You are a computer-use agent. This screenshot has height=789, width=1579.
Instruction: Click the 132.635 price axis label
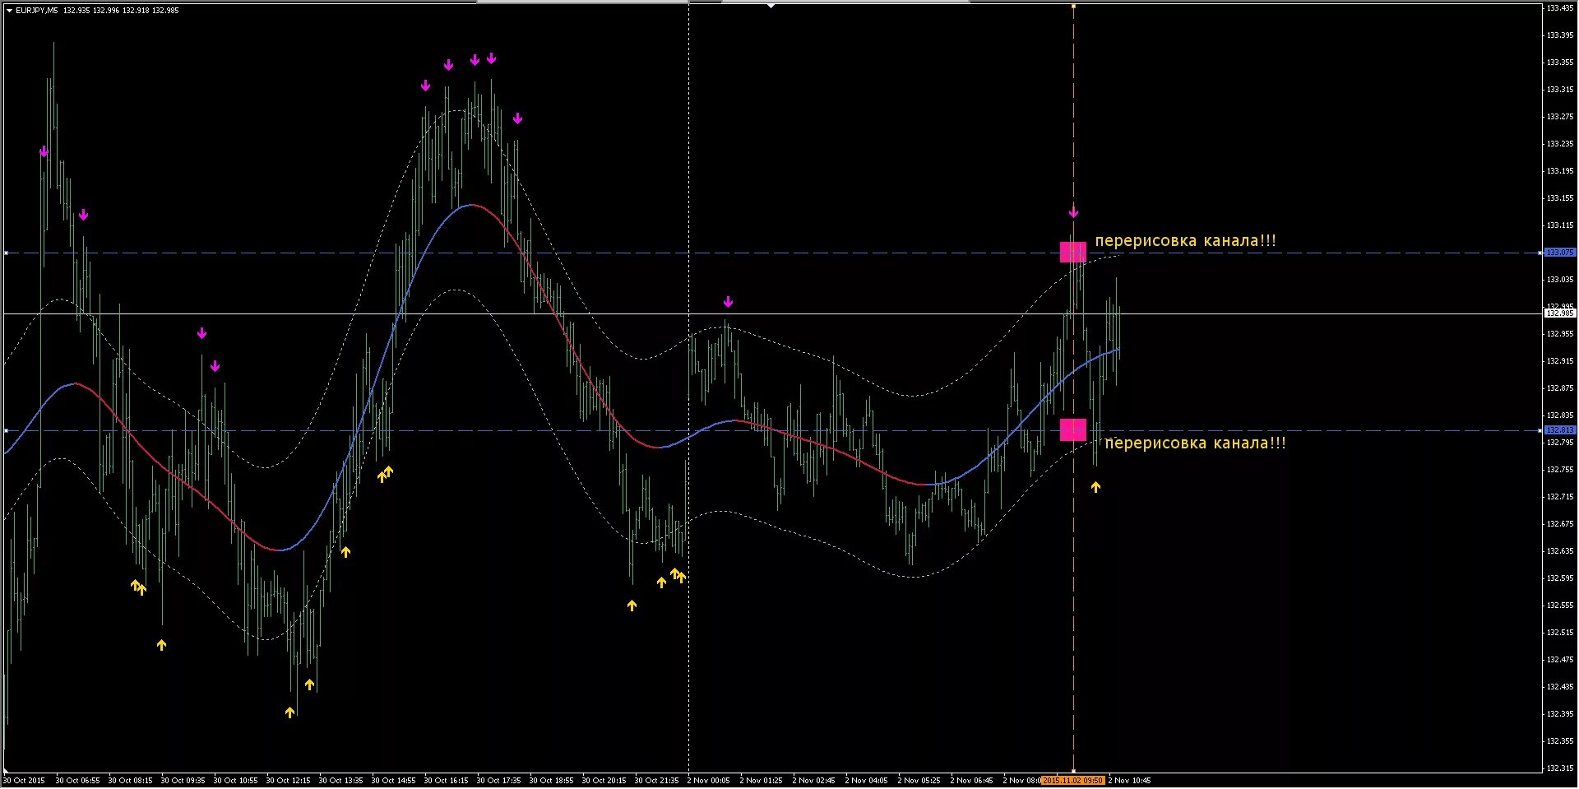tap(1560, 551)
